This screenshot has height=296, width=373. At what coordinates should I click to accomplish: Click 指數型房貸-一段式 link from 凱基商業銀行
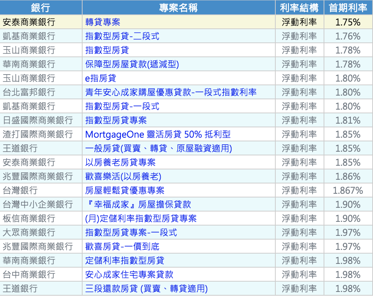click(x=122, y=106)
